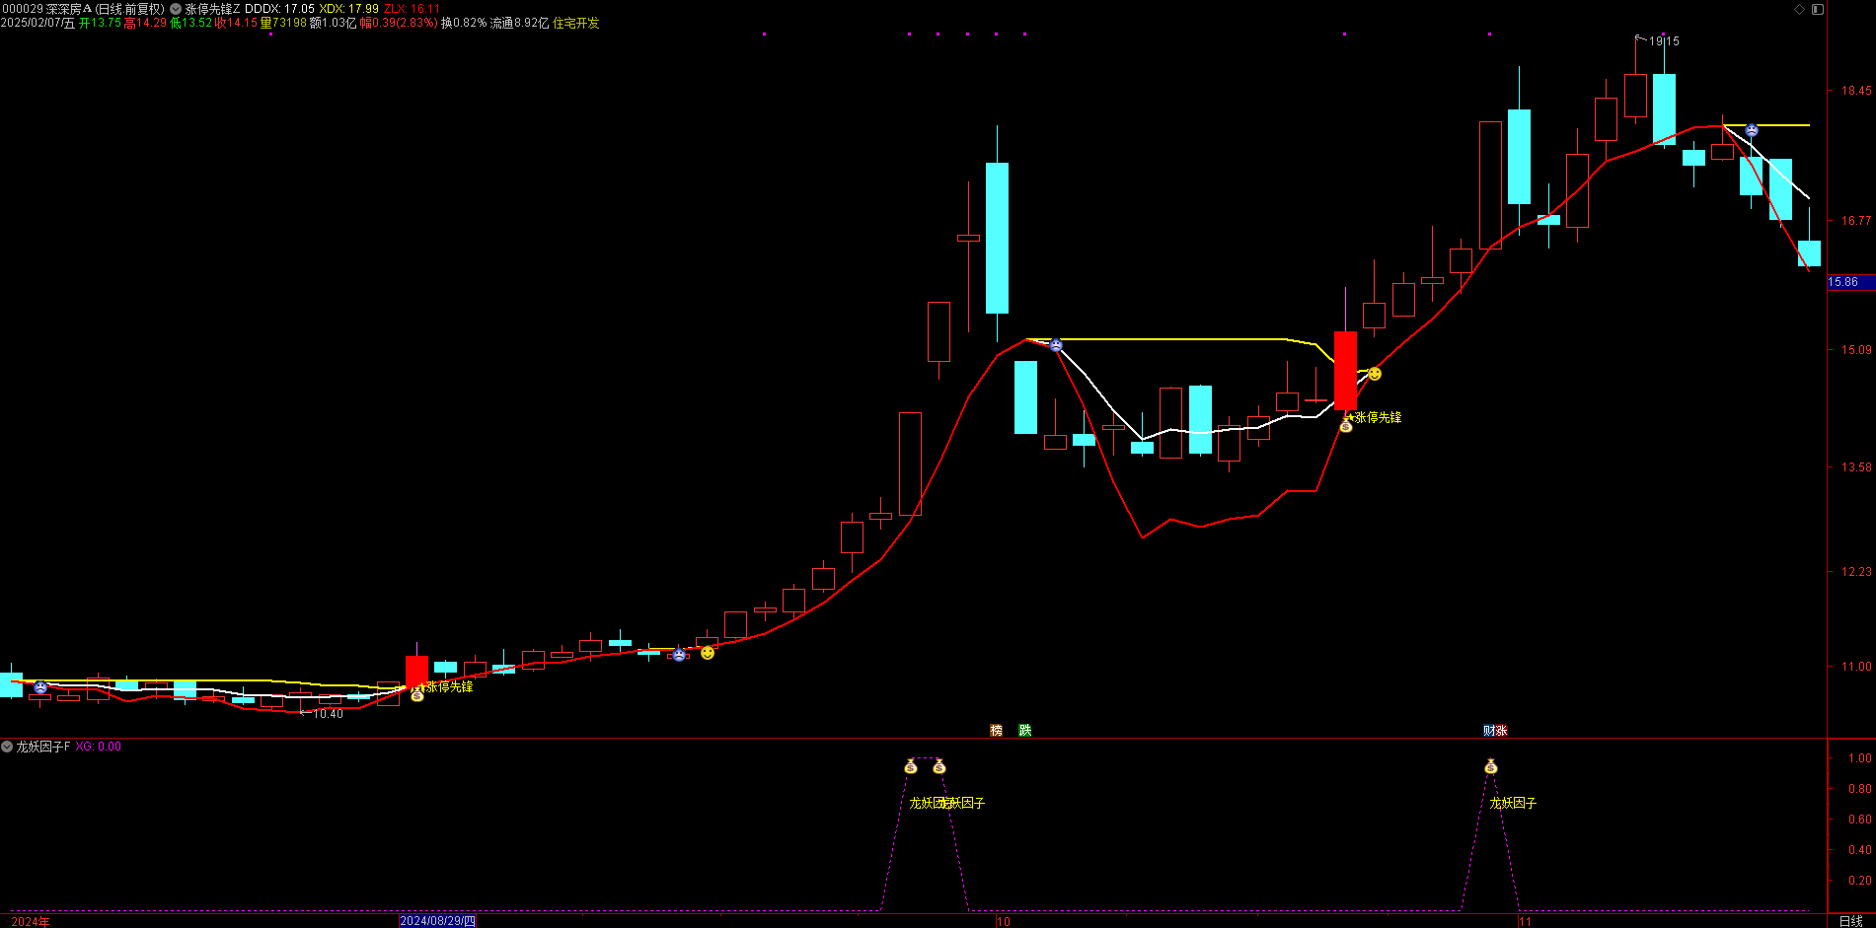Toggle the side panel layout icon
This screenshot has height=928, width=1876.
coord(1818,9)
